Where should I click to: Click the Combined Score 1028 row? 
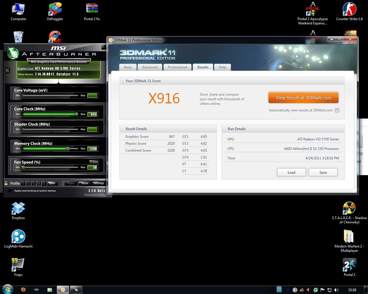coord(150,150)
